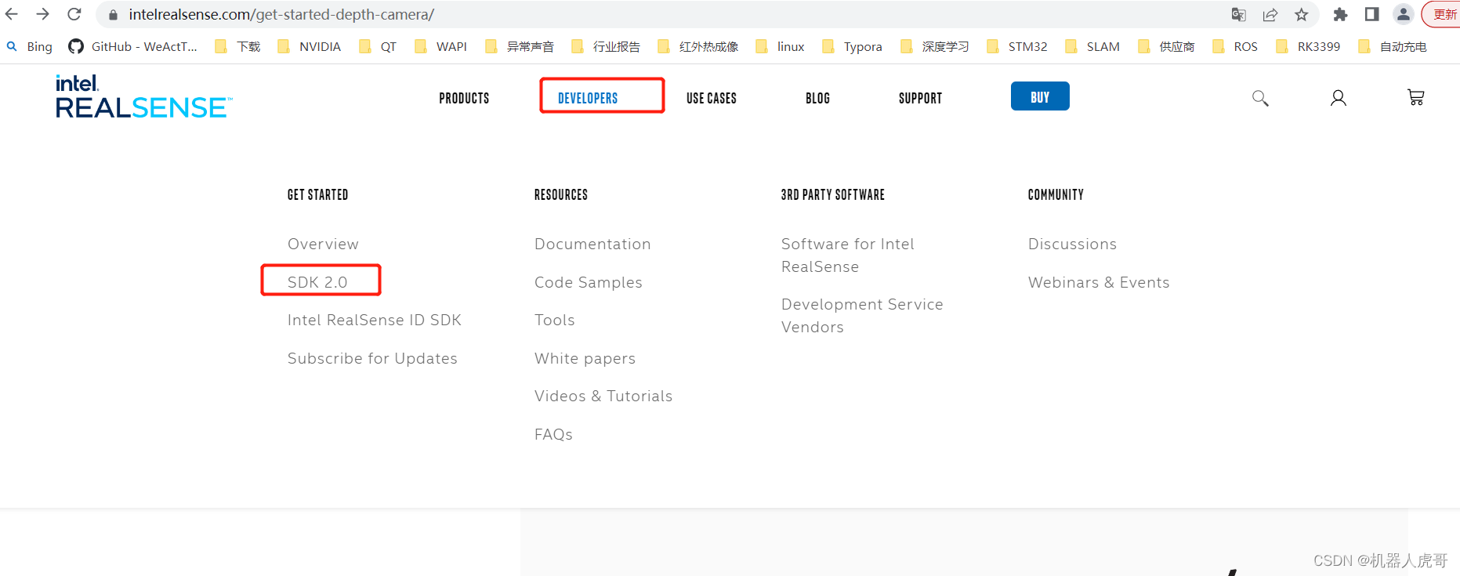Open the Documentation link
The width and height of the screenshot is (1460, 576).
[592, 244]
